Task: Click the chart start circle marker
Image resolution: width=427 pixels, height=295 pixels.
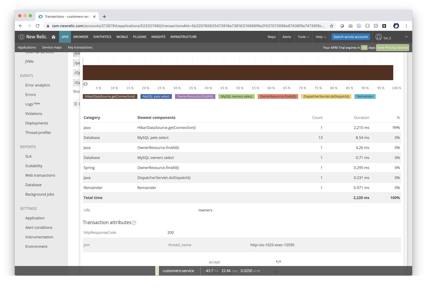Action: (85, 84)
